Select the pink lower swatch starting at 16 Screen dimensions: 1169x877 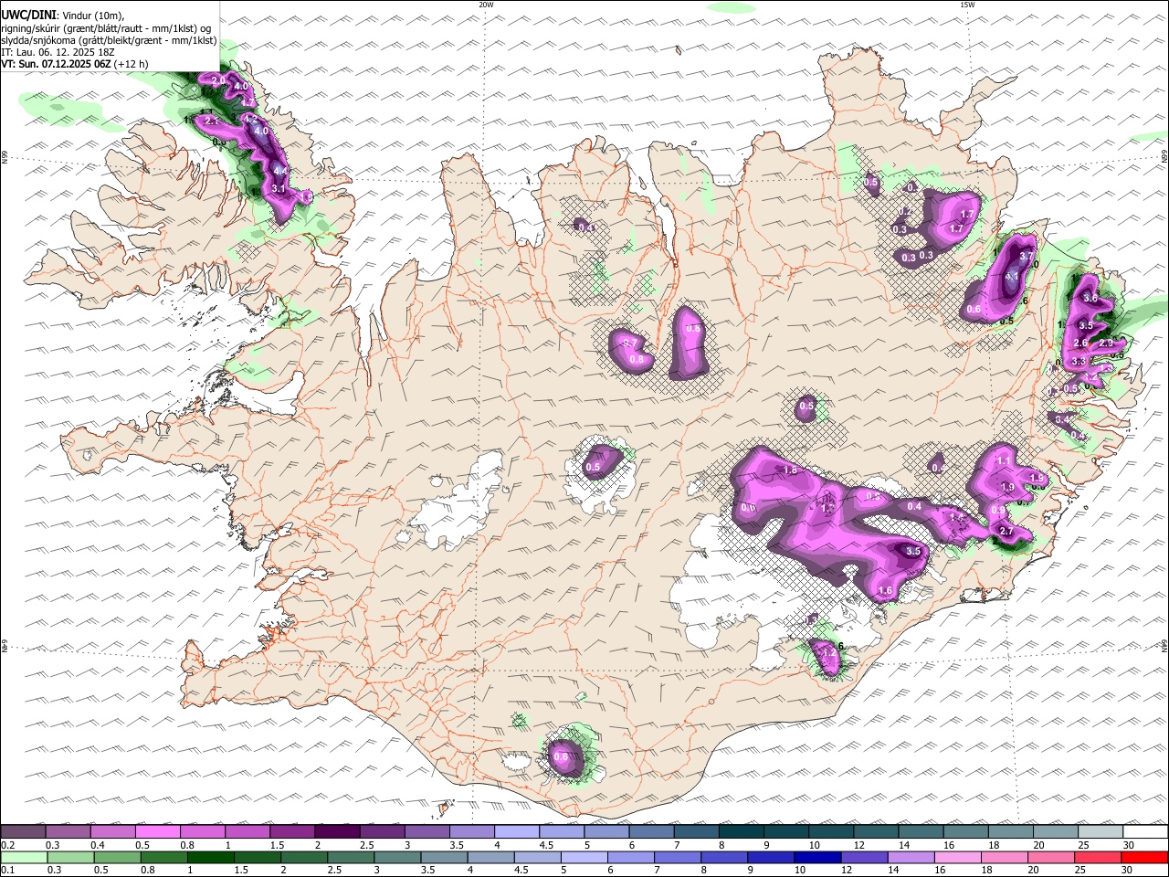click(957, 857)
